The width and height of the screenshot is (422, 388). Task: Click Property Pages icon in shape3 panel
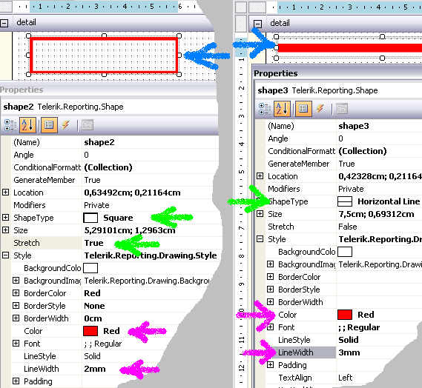pyautogui.click(x=342, y=109)
